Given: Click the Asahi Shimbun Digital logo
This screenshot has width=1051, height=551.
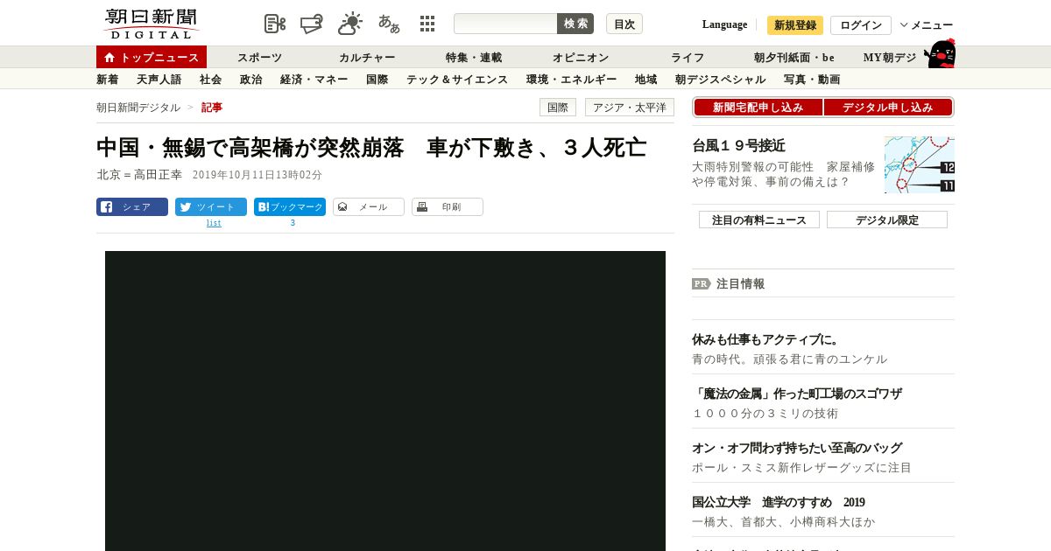Looking at the screenshot, I should point(151,24).
